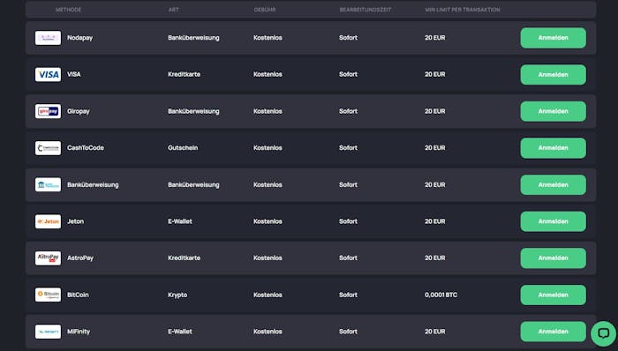Open the live chat bubble
Image resolution: width=618 pixels, height=351 pixels.
coord(603,333)
